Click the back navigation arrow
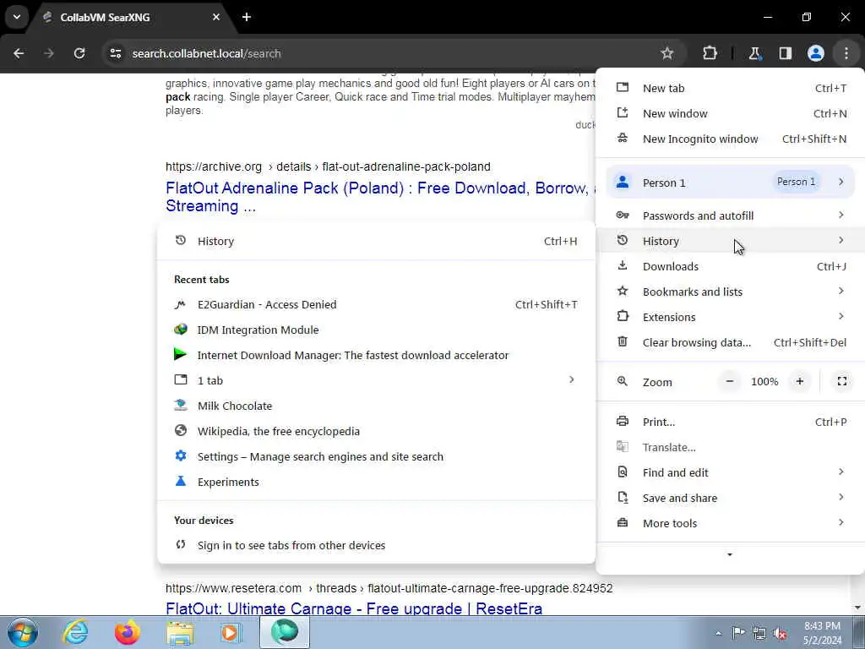Image resolution: width=865 pixels, height=649 pixels. click(x=19, y=53)
